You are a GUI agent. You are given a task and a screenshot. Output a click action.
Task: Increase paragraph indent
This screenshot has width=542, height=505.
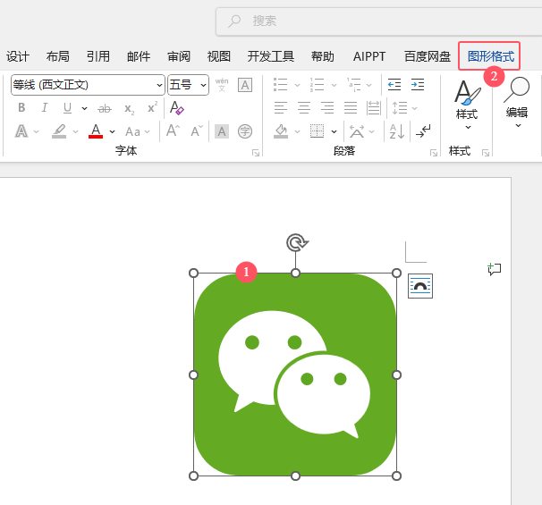point(418,85)
